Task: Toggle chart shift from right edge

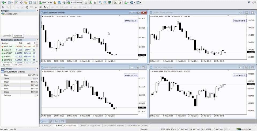Action: pos(120,2)
